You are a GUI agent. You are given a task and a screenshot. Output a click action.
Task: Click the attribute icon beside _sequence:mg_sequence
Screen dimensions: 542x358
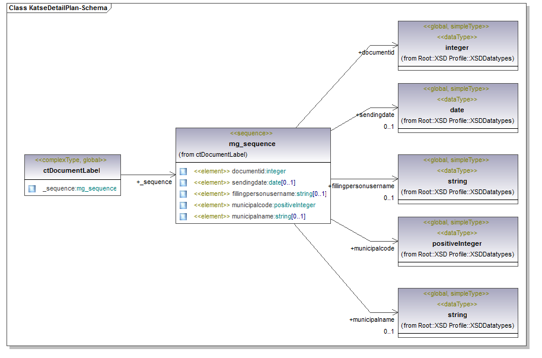pyautogui.click(x=32, y=189)
